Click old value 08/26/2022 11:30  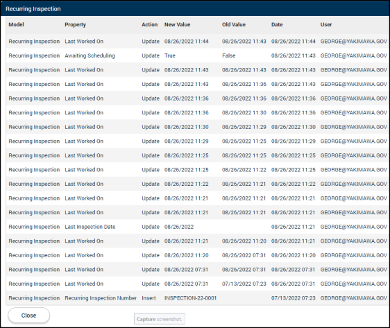244,113
